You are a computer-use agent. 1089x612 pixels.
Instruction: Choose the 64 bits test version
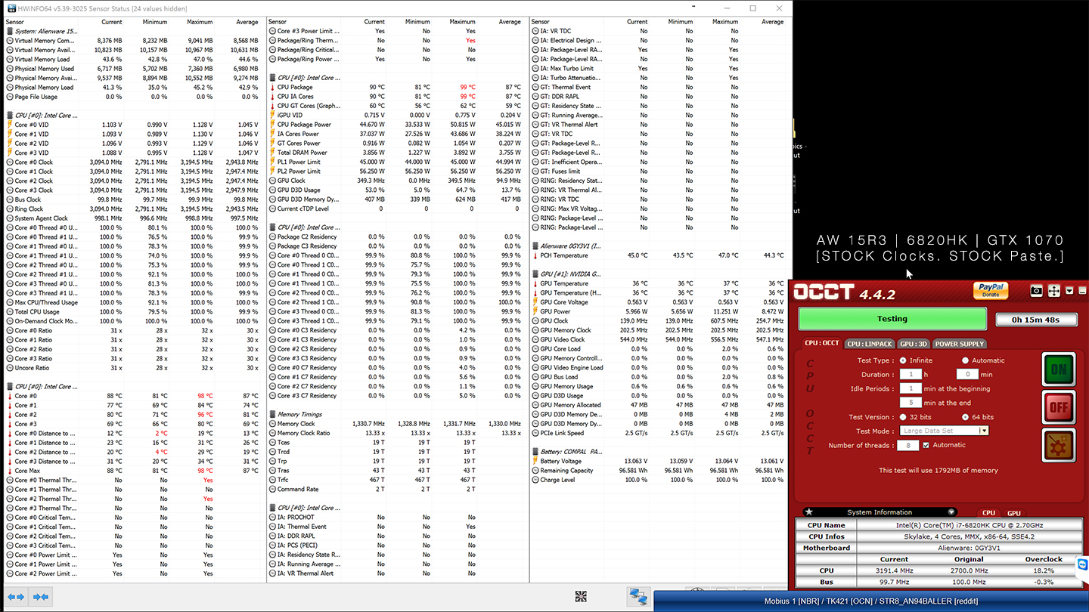pos(965,417)
